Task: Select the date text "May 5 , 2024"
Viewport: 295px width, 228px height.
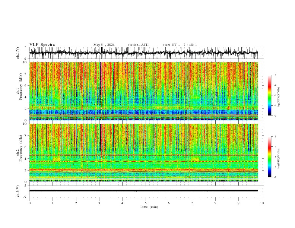Action: coord(104,45)
